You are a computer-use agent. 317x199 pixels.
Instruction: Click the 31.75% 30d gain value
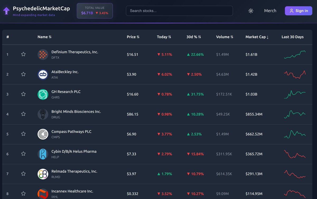point(195,94)
